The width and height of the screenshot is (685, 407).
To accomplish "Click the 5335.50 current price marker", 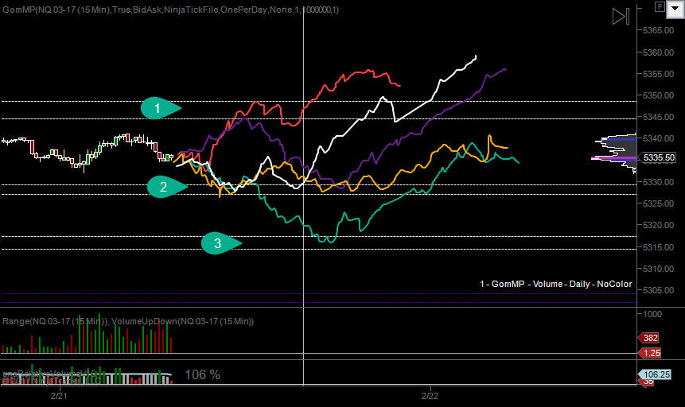I will [x=659, y=157].
